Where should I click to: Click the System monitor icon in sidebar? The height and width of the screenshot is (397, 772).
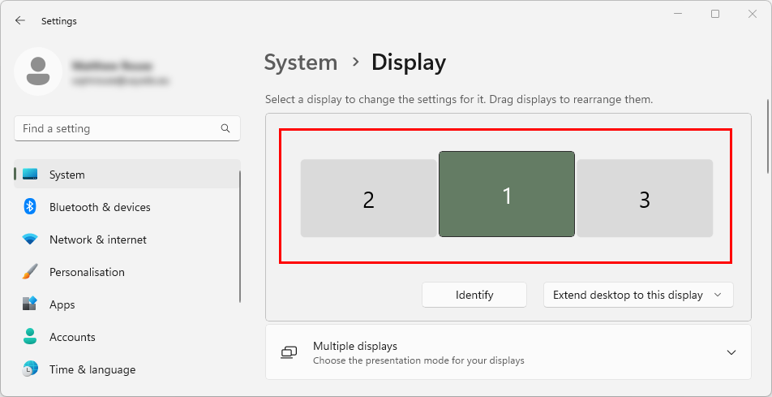point(30,175)
